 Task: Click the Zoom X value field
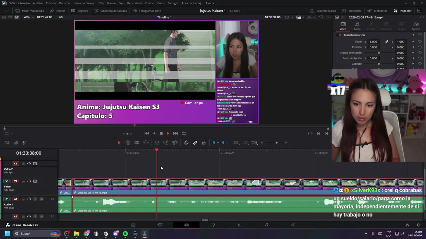(x=373, y=41)
